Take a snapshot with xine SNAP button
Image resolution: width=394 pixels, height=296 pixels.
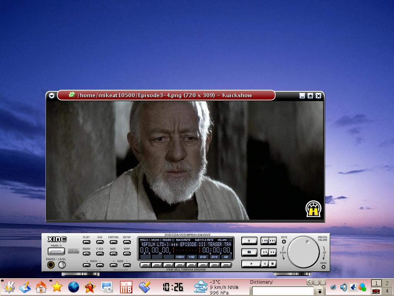click(x=127, y=254)
